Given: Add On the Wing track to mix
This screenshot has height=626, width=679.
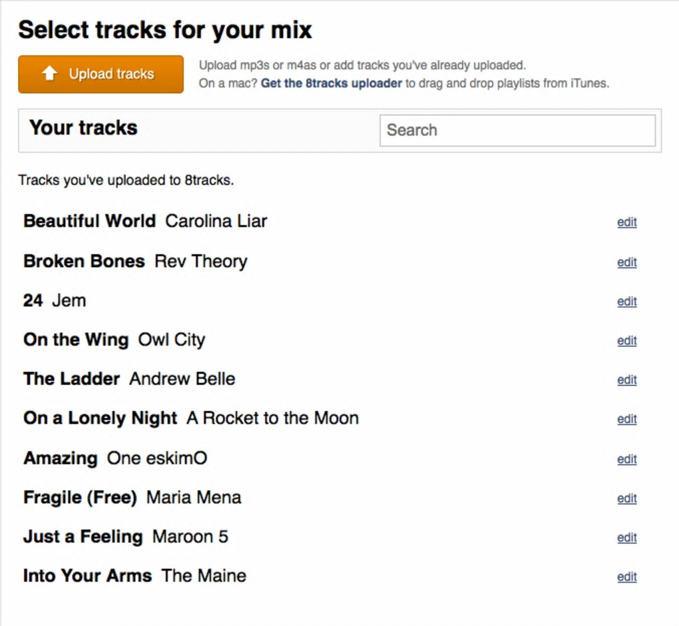Looking at the screenshot, I should [76, 340].
